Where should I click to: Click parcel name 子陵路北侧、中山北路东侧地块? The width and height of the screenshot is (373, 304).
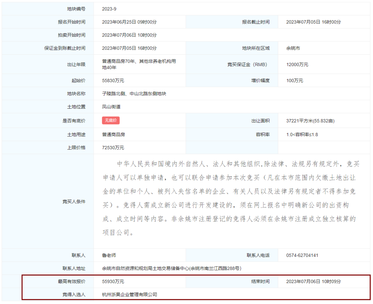(x=134, y=94)
